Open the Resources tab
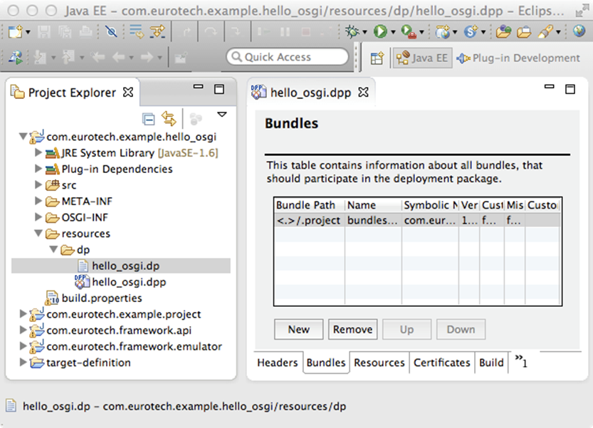 click(379, 362)
